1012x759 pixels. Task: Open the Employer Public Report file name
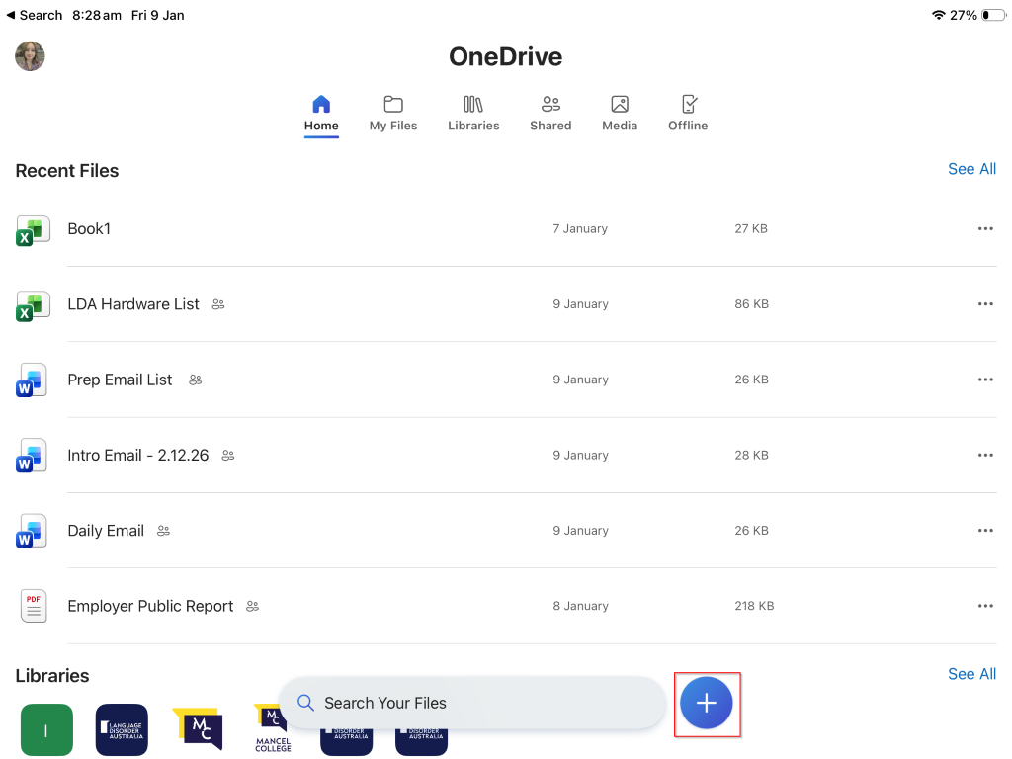pos(150,607)
